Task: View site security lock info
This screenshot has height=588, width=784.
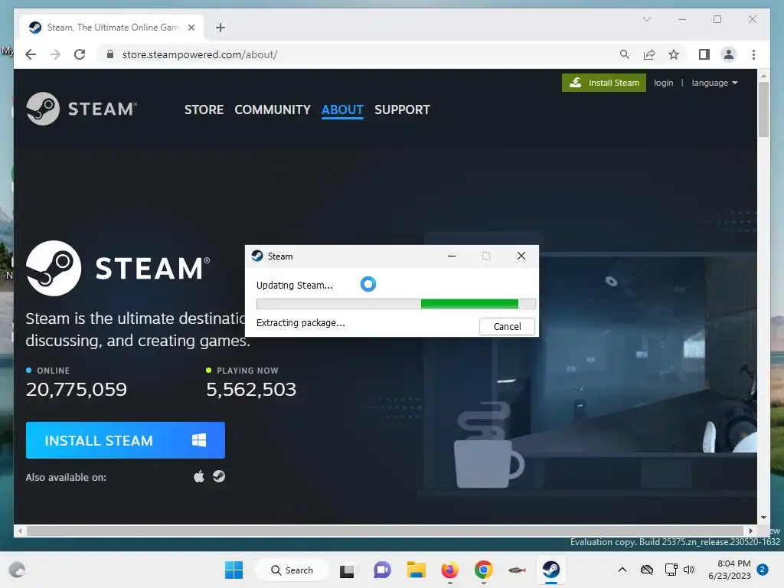Action: pyautogui.click(x=110, y=54)
